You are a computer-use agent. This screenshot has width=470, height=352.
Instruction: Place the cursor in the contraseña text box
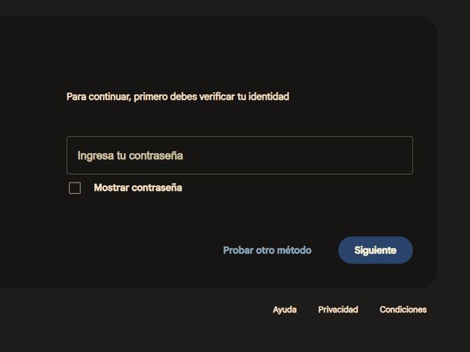(x=240, y=155)
